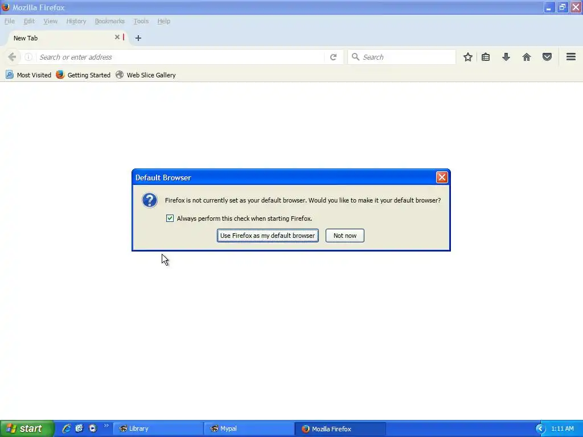583x437 pixels.
Task: Open the hamburger menu
Action: (571, 57)
